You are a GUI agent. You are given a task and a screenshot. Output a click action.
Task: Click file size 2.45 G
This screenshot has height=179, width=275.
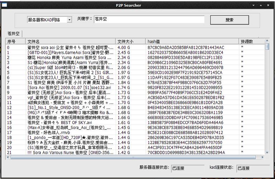pyautogui.click(x=124, y=53)
